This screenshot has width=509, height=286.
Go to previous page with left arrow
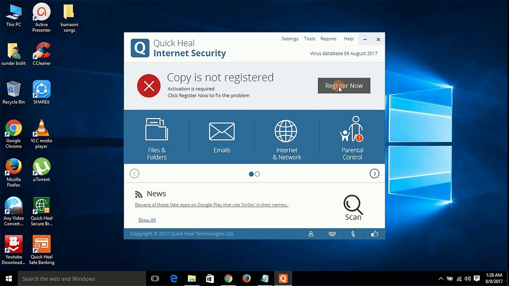[x=134, y=174]
